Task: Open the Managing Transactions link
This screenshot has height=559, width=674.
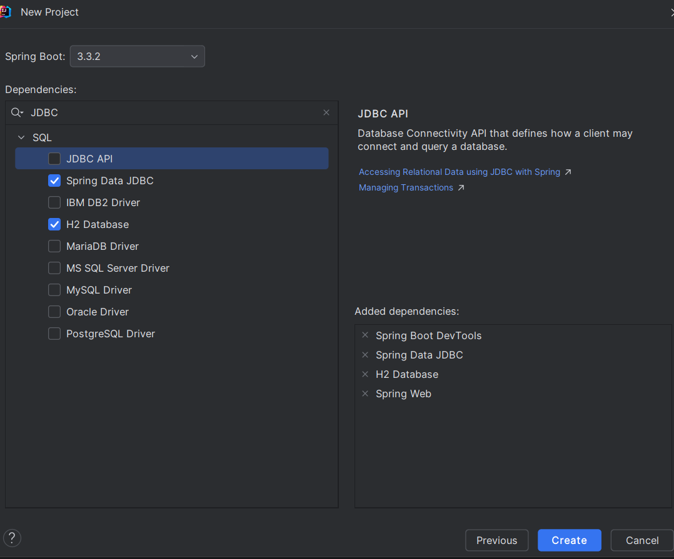Action: point(406,187)
